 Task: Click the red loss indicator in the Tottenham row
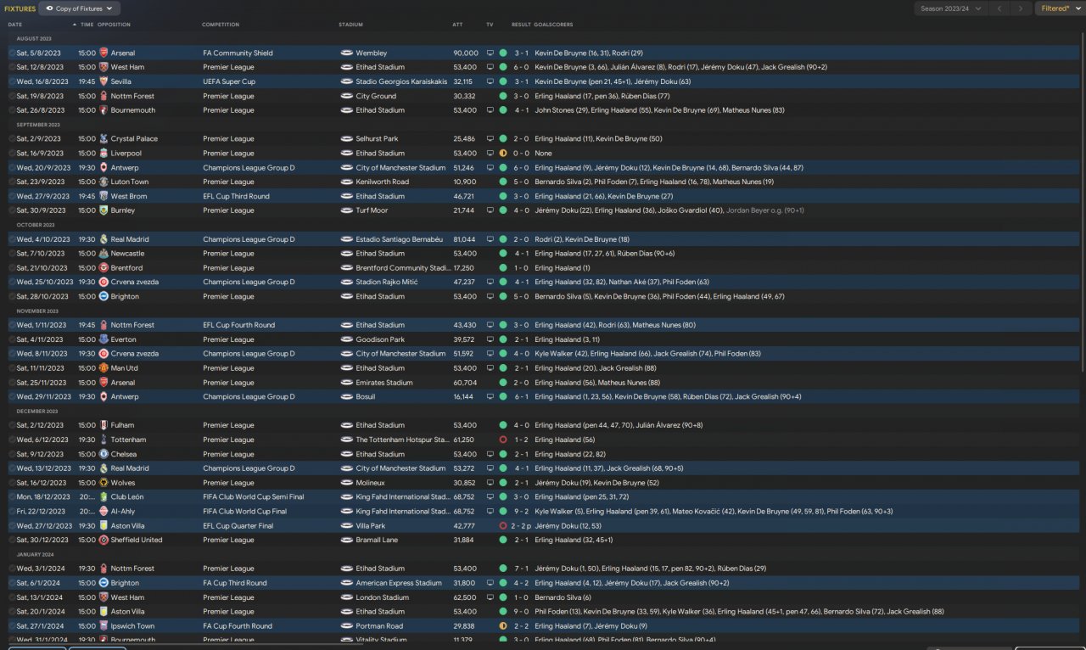(x=503, y=440)
